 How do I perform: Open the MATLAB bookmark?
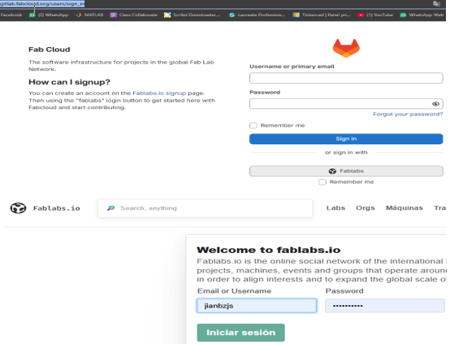tap(89, 15)
